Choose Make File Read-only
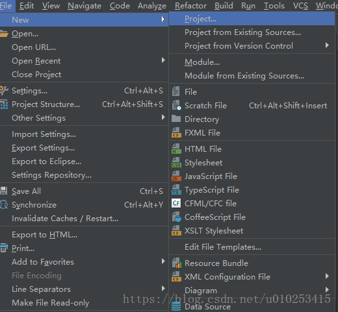 point(84,303)
